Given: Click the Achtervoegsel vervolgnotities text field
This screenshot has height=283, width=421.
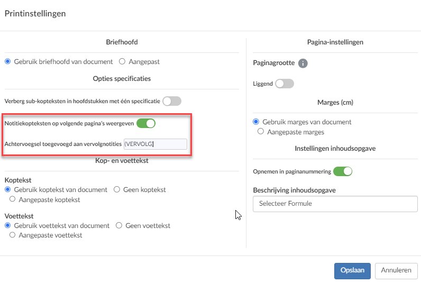Looking at the screenshot, I should coord(155,144).
